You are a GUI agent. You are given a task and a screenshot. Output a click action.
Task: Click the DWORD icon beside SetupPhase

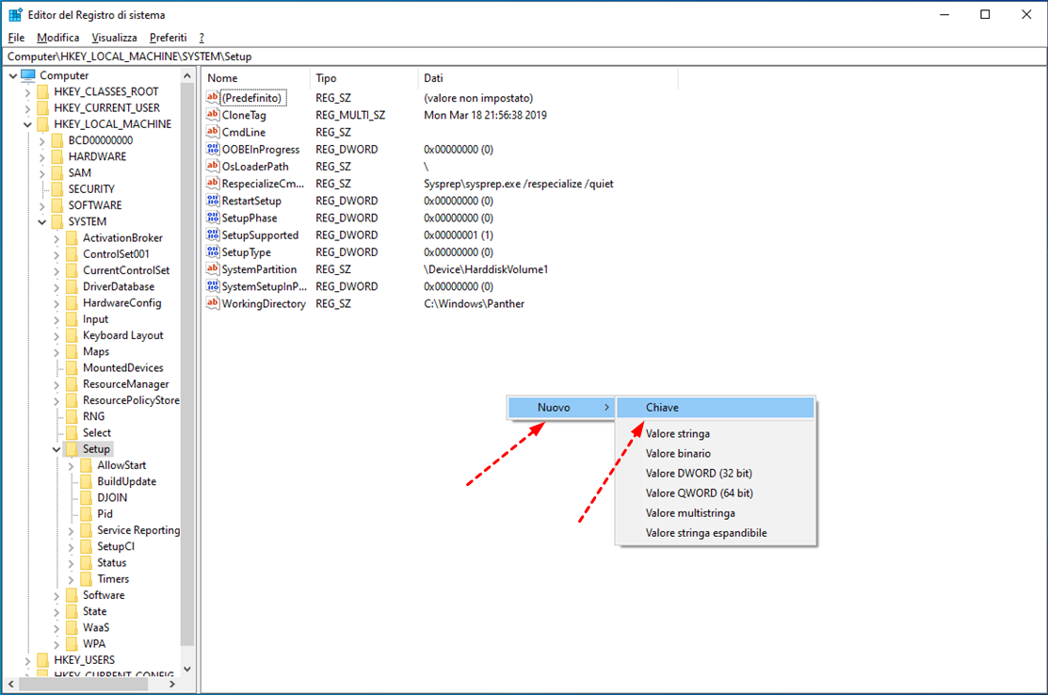click(213, 218)
